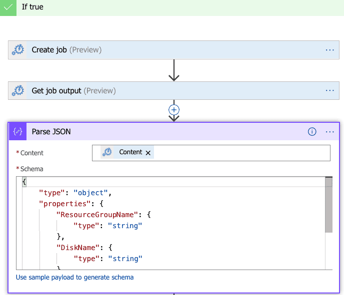Open the Get job output ellipsis menu

coord(329,91)
